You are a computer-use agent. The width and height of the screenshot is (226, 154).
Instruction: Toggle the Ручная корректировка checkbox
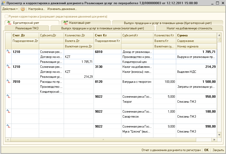(x=6, y=16)
